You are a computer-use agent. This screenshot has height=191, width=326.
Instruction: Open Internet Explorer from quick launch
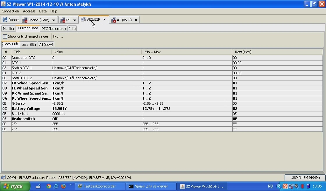coord(56,186)
